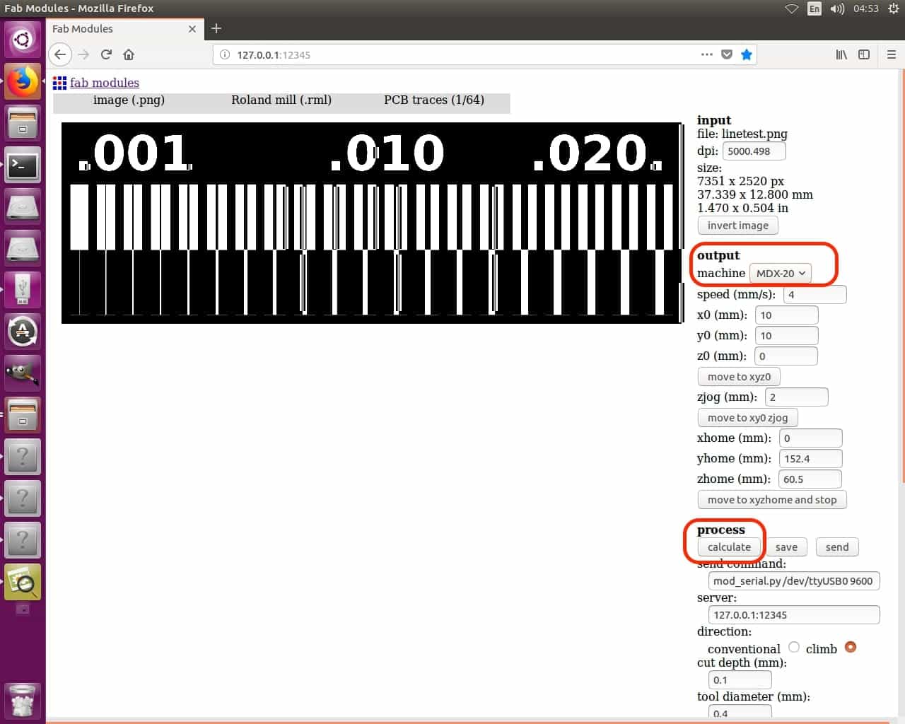Viewport: 905px width, 724px height.
Task: Click move to xyzhome and stop
Action: (x=772, y=500)
